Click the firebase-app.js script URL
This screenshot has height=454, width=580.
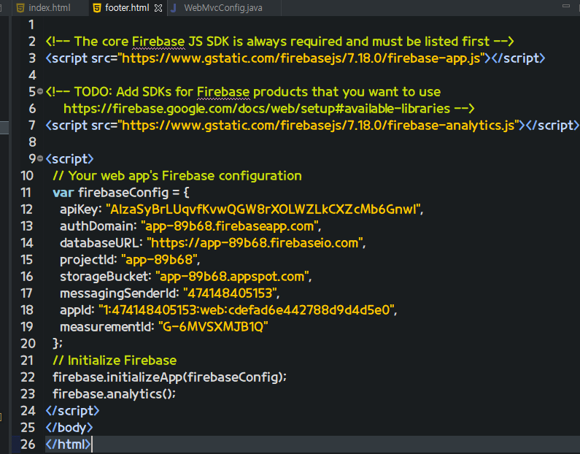point(301,58)
